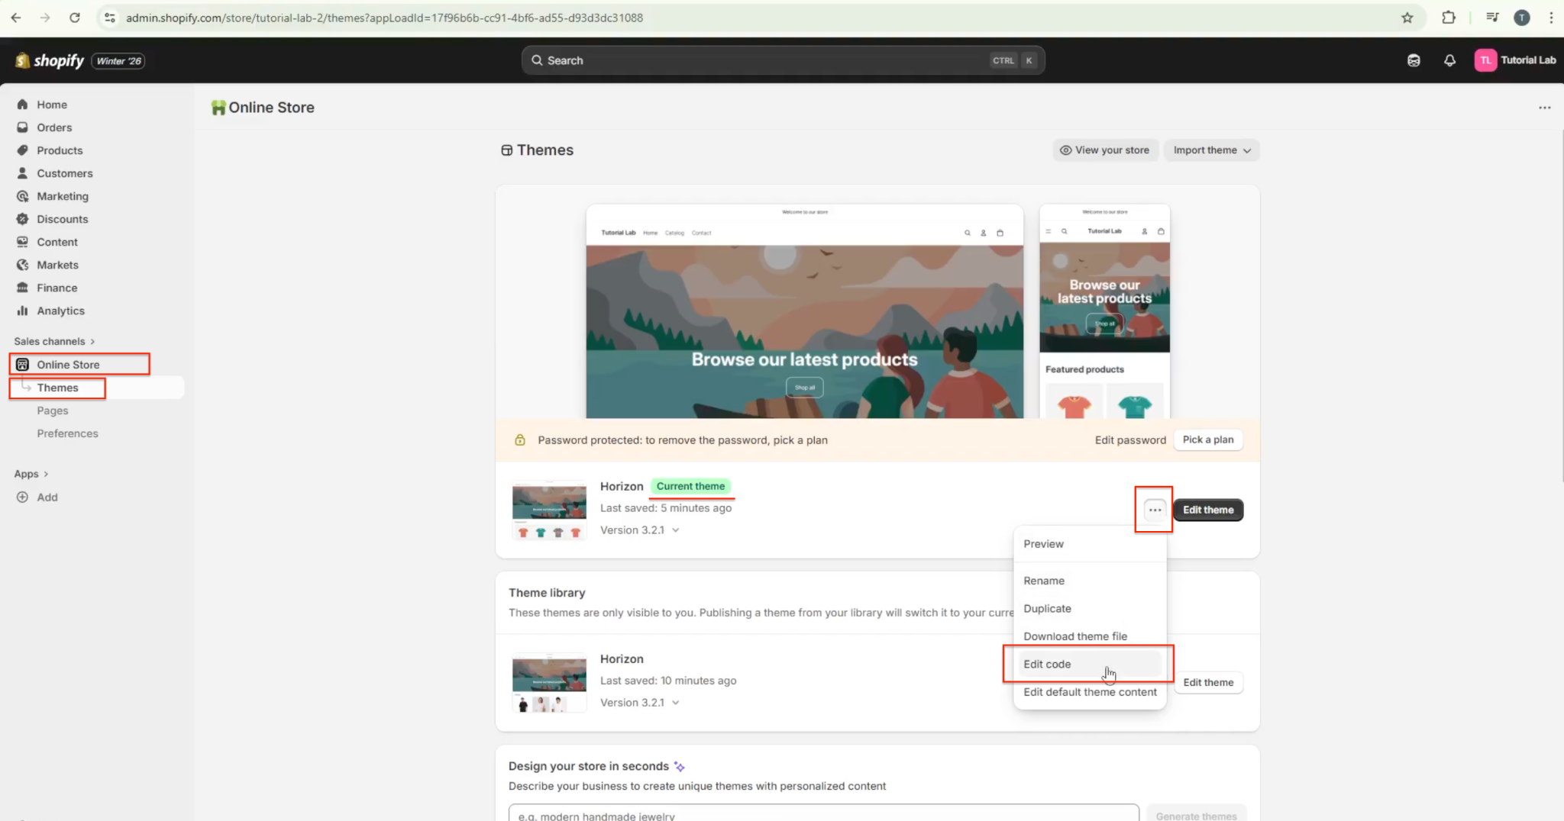Open Preferences under Online Store
The width and height of the screenshot is (1564, 821).
(67, 433)
